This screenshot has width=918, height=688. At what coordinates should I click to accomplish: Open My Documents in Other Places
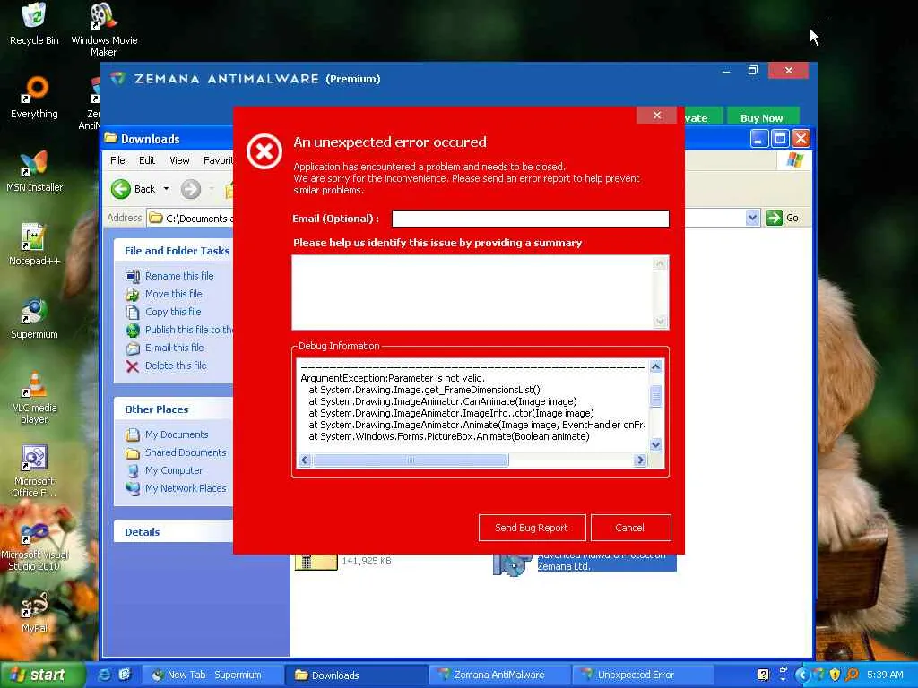point(177,434)
